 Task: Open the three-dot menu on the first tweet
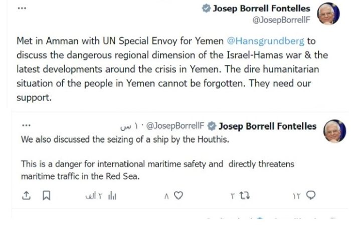click(22, 8)
